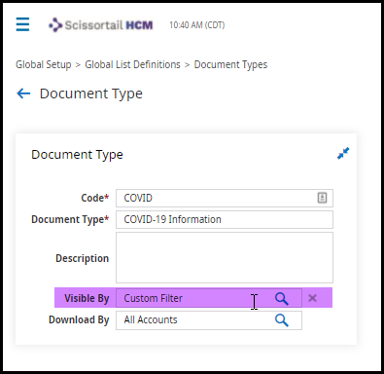Open Global List Definitions breadcrumb
Viewport: 384px width, 374px height.
pyautogui.click(x=132, y=64)
